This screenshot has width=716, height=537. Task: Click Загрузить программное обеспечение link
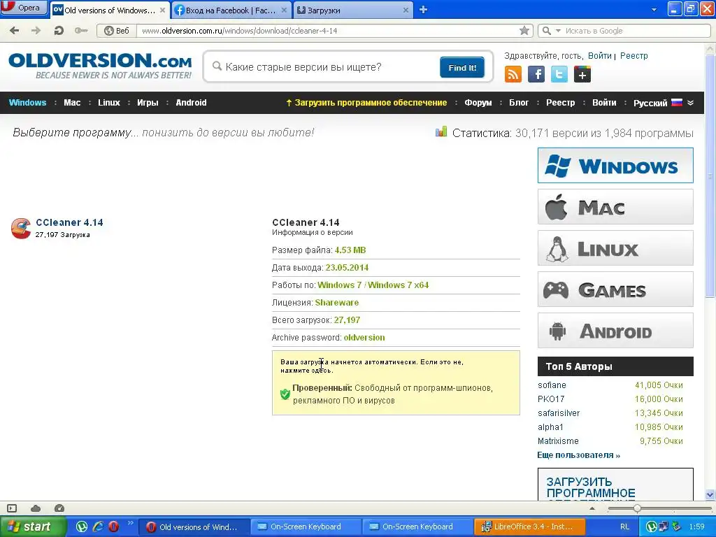coord(366,103)
